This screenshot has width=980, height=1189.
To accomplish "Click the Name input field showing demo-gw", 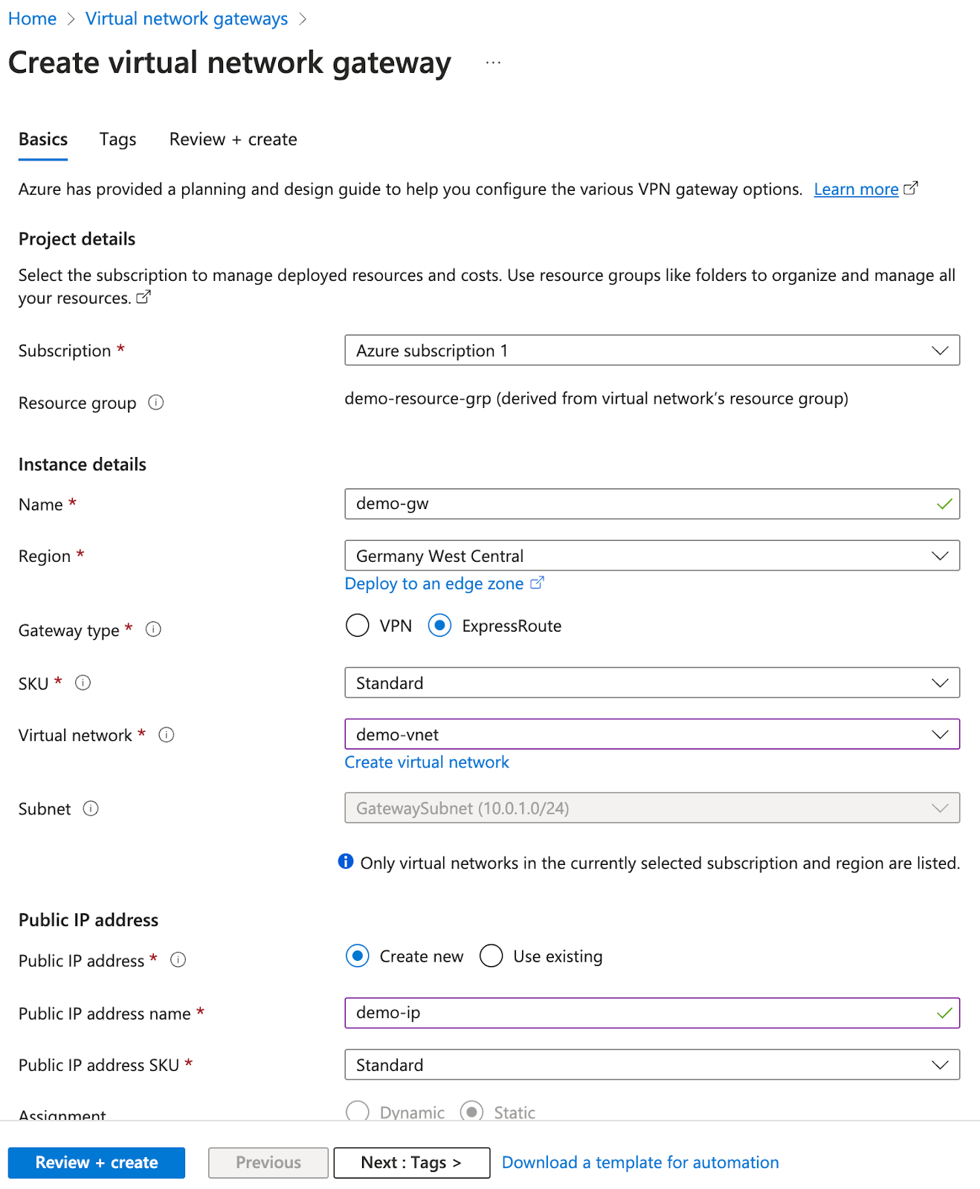I will 652,503.
